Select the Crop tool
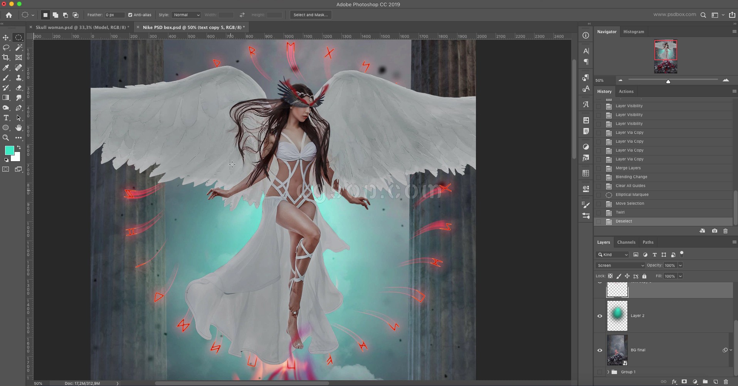Screen dimensions: 738x386 (6, 57)
